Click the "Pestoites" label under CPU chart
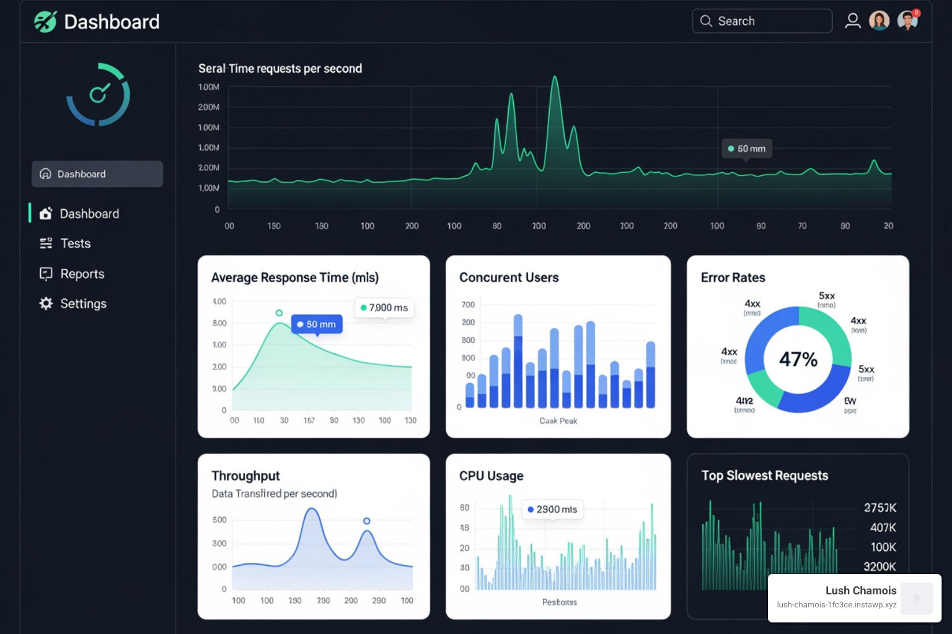Viewport: 952px width, 634px height. 559,602
